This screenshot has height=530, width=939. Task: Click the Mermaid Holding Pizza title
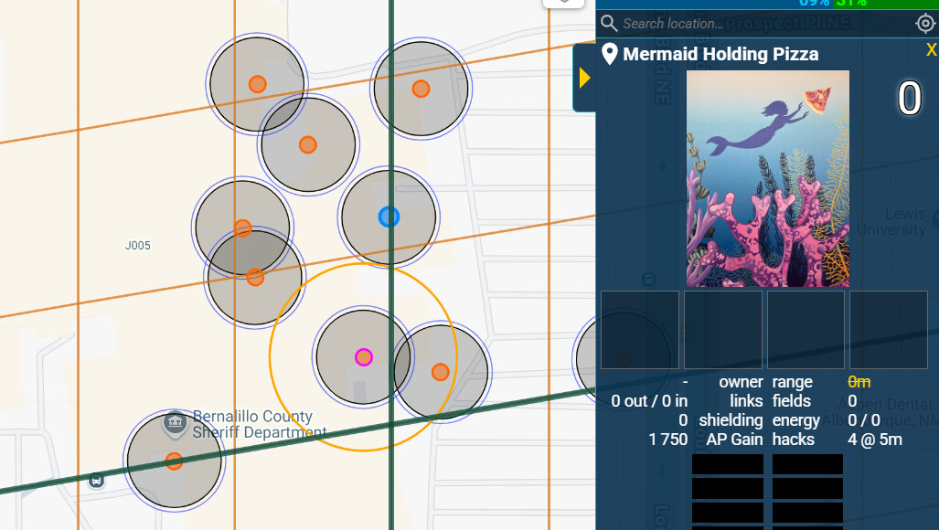click(x=720, y=55)
